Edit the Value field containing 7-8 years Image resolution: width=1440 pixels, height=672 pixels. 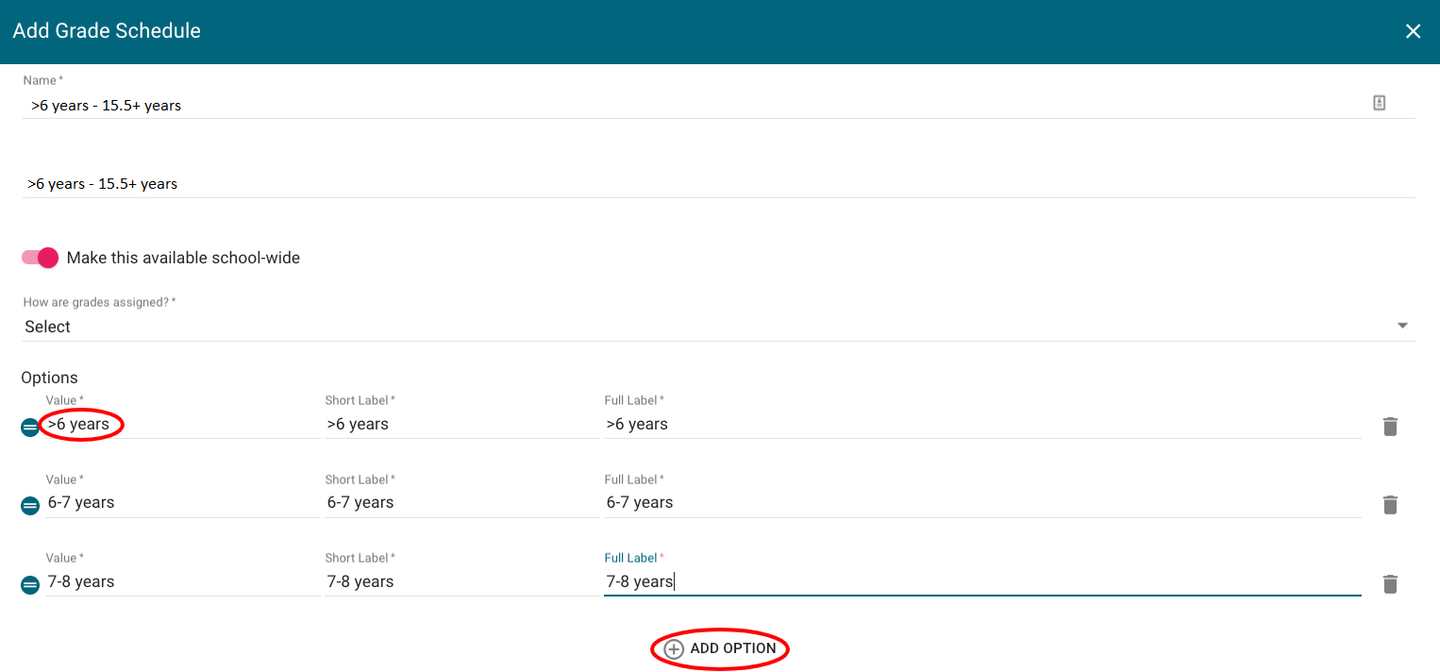click(181, 582)
